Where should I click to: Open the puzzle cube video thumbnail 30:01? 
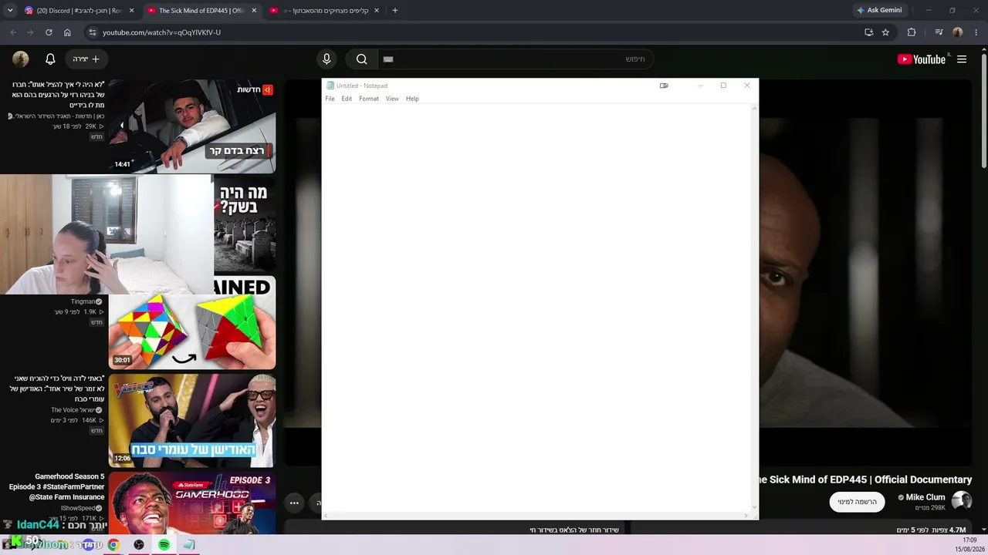coord(192,324)
